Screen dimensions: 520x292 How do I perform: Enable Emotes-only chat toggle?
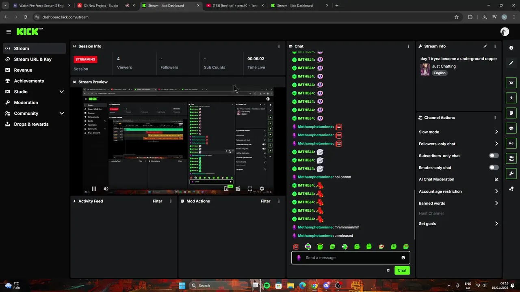(494, 167)
